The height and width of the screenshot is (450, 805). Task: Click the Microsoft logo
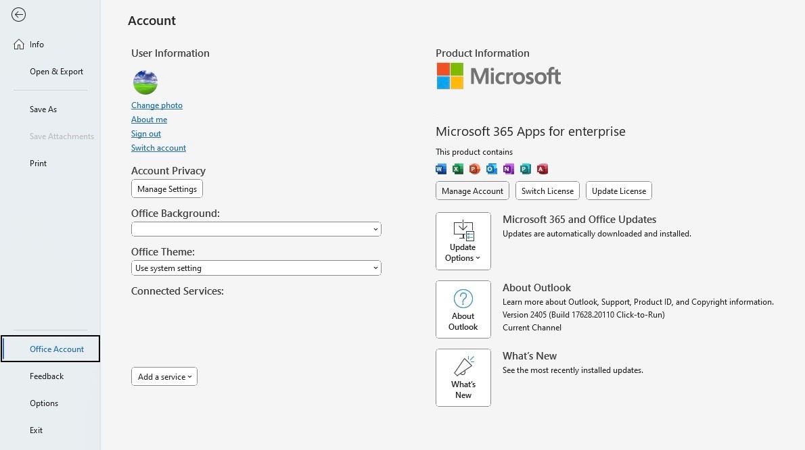tap(499, 76)
